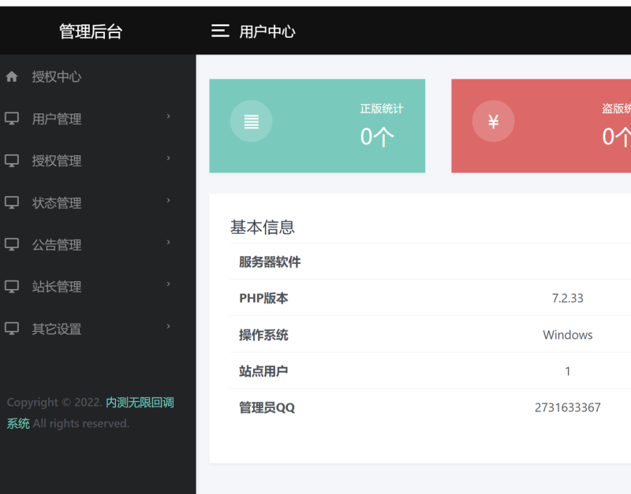The width and height of the screenshot is (631, 494).
Task: Click the list icon inside the green 正版统计 card
Action: (x=251, y=121)
